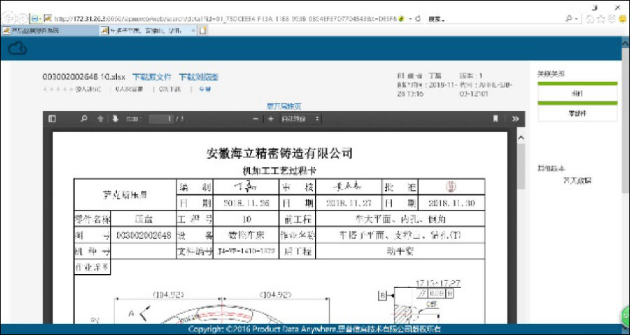Screen dimensions: 630x335
Task: Zoom in with the plus button
Action: click(x=271, y=119)
